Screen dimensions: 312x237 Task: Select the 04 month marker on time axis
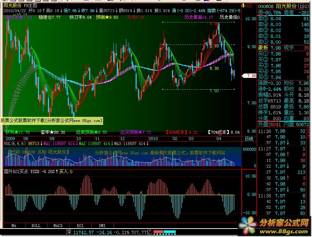pos(219,139)
